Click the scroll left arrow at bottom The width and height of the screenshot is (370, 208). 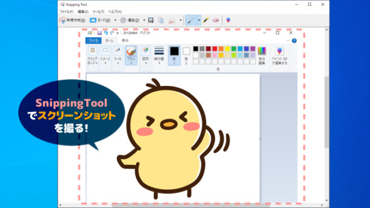[60, 205]
